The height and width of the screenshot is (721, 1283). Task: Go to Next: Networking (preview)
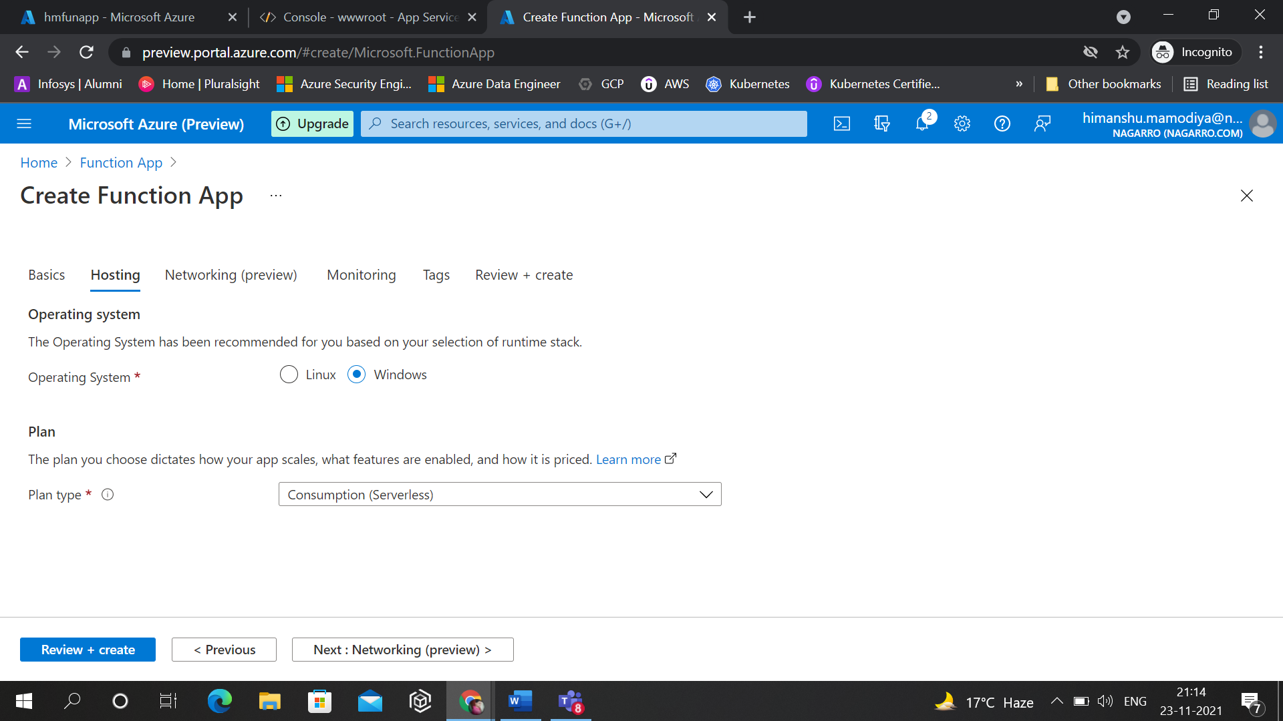[x=402, y=650]
